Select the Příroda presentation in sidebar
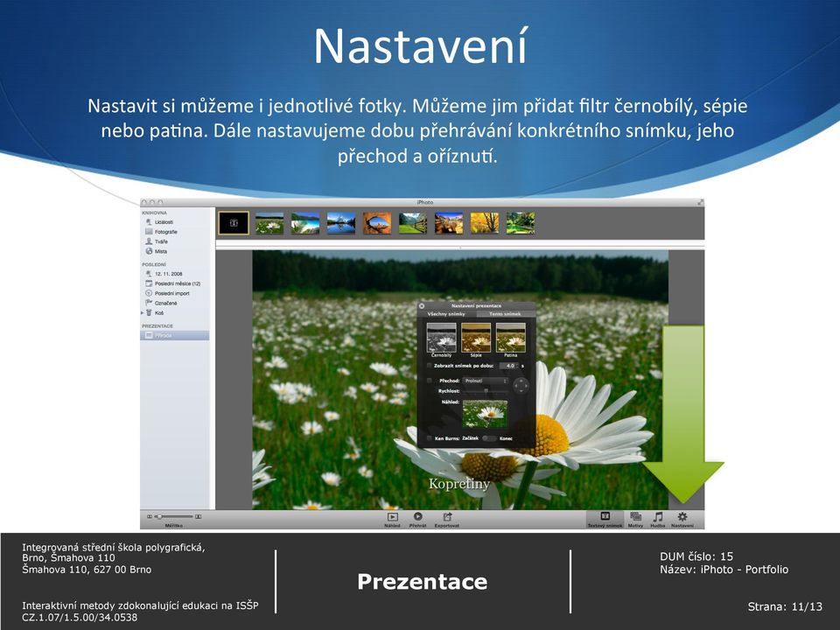Image resolution: width=840 pixels, height=630 pixels. click(x=175, y=335)
